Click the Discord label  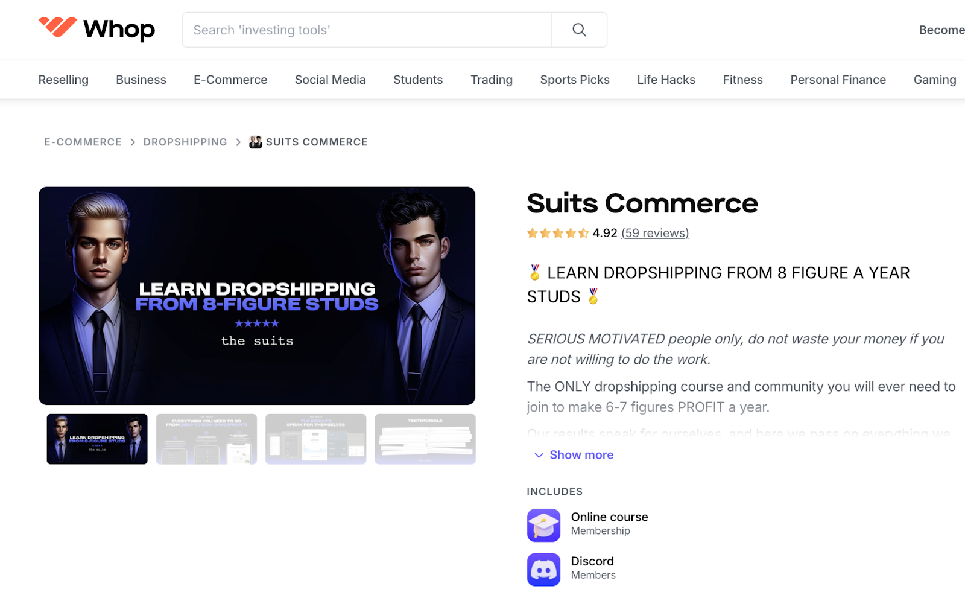coord(592,561)
